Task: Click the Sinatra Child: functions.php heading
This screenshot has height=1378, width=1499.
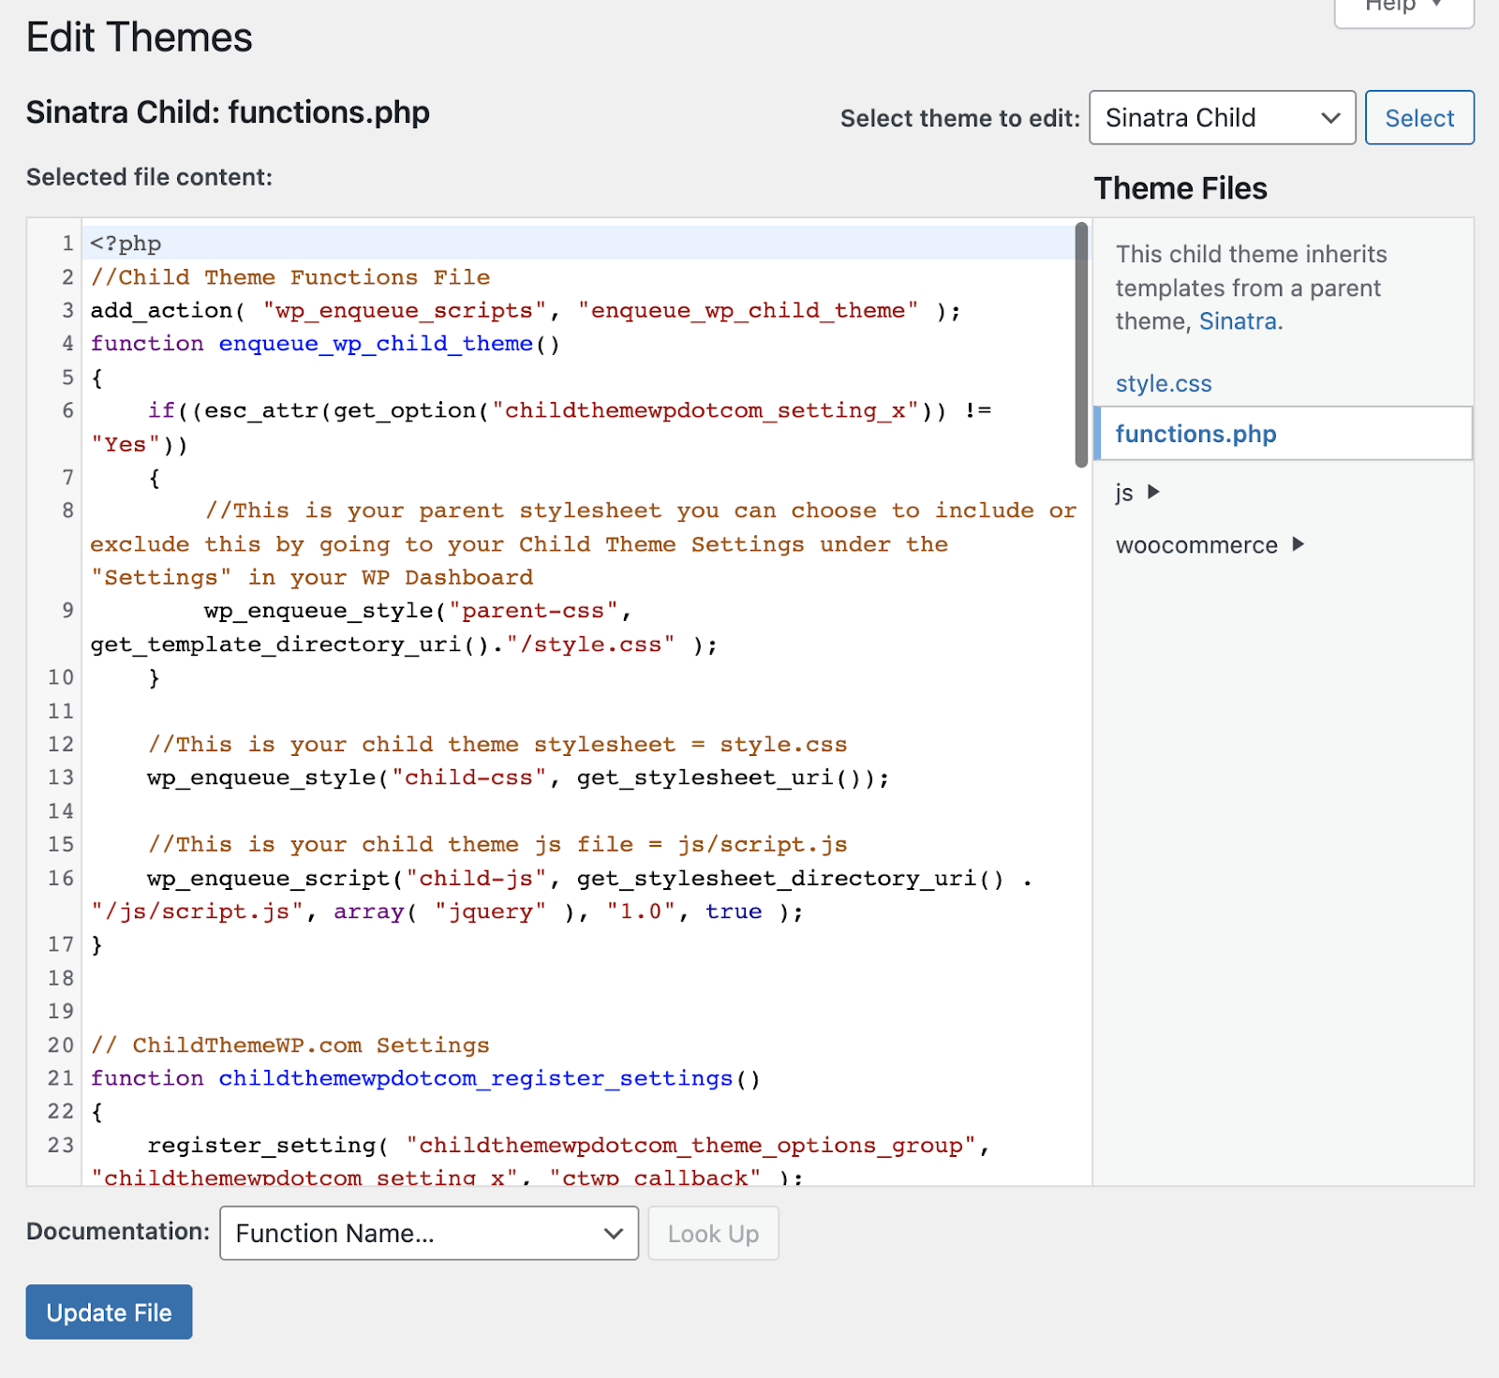Action: pyautogui.click(x=228, y=112)
